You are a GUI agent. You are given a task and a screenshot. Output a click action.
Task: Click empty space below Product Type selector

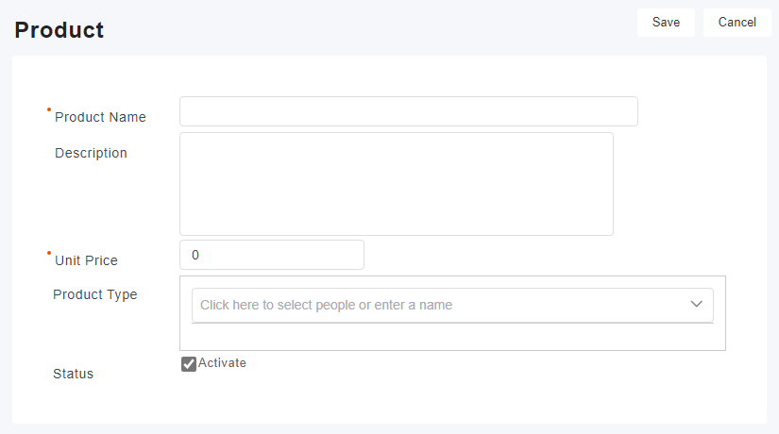(x=452, y=337)
